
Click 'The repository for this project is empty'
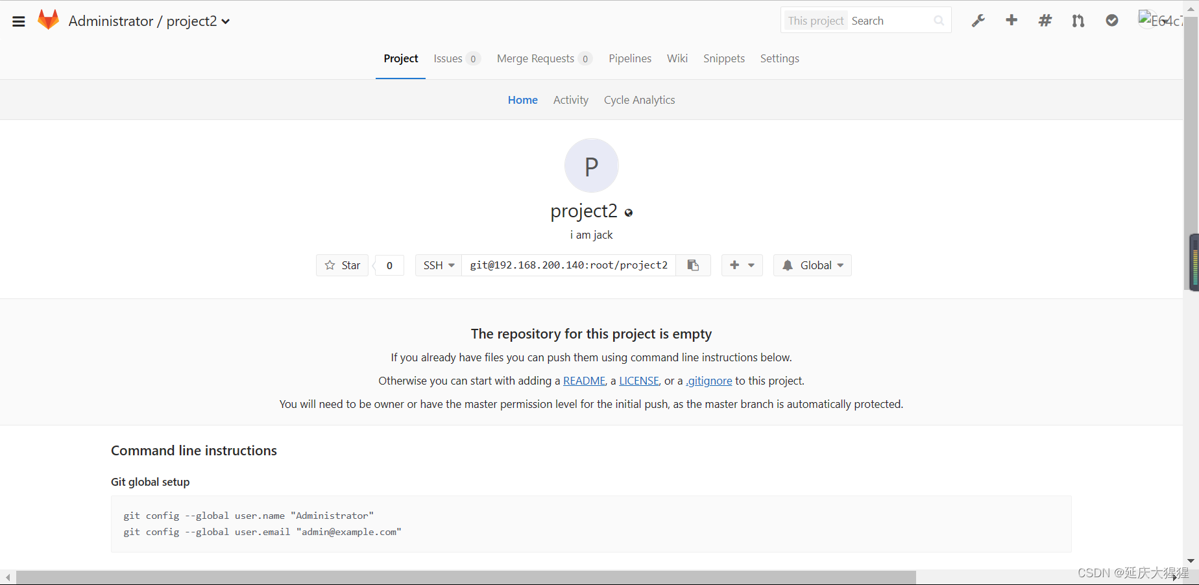[x=591, y=334]
